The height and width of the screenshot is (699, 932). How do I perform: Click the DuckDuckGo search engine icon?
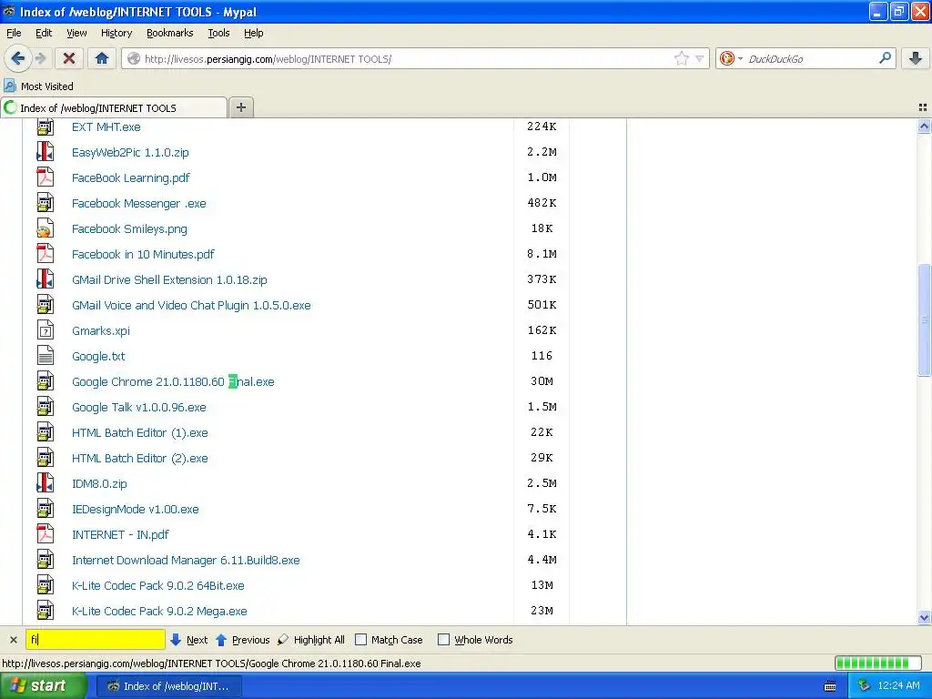(726, 58)
